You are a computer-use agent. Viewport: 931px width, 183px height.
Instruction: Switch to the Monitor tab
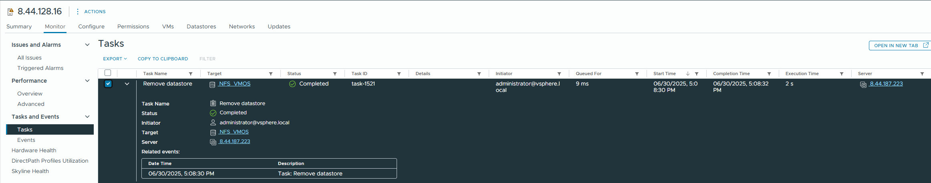tap(55, 26)
